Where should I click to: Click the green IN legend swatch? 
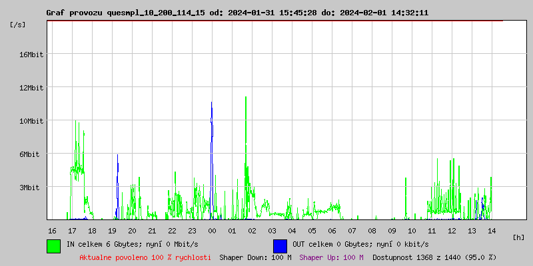53,245
